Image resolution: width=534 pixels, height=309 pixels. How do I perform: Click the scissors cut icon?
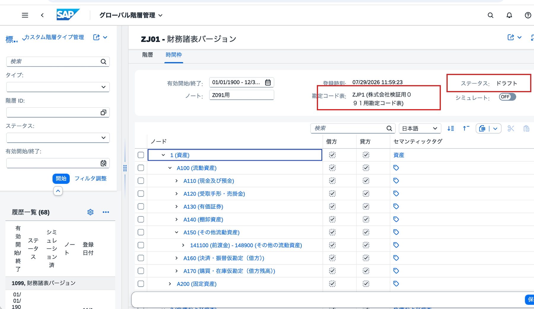(511, 128)
